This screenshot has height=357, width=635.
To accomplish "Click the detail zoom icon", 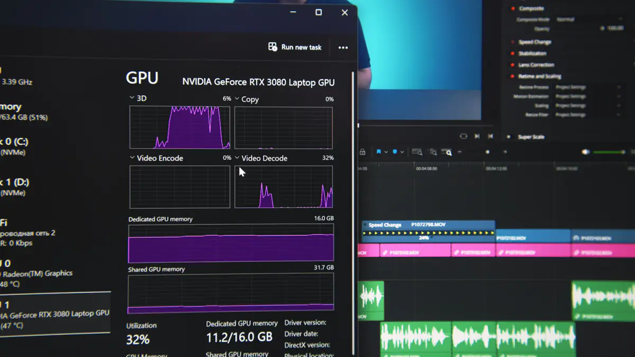I will pos(433,152).
